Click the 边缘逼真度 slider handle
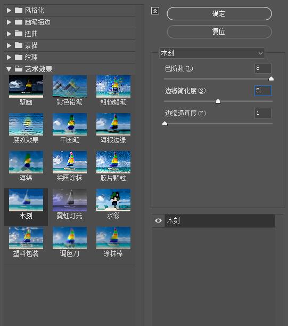Screen dimensions: 288x326 tap(164, 123)
